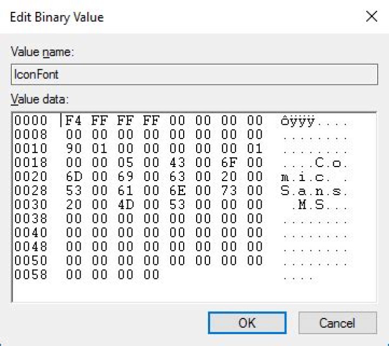Click ASCII text 'm.i.c. .' column entry

tap(314, 177)
